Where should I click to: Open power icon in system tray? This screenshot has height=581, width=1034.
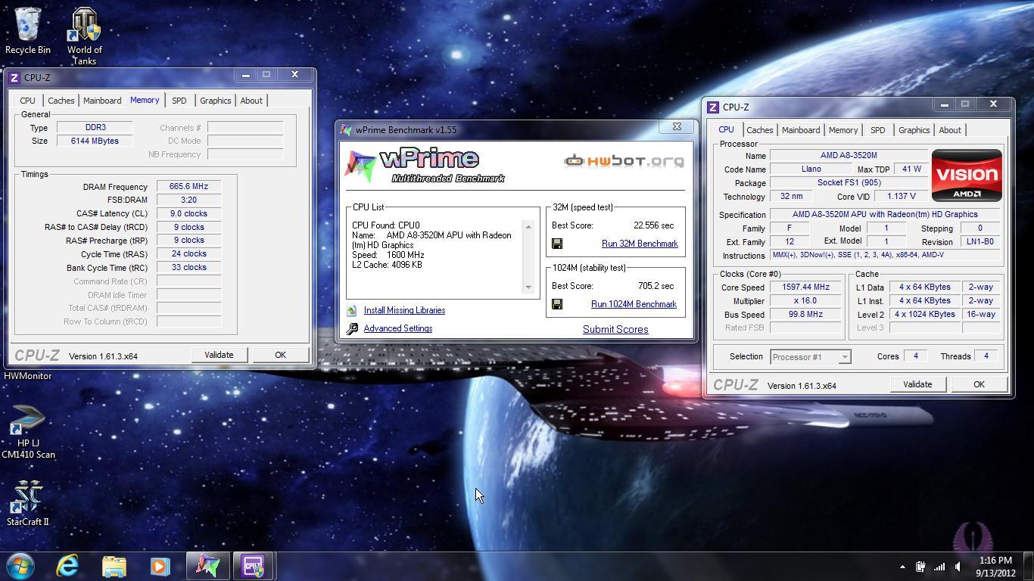(x=920, y=567)
